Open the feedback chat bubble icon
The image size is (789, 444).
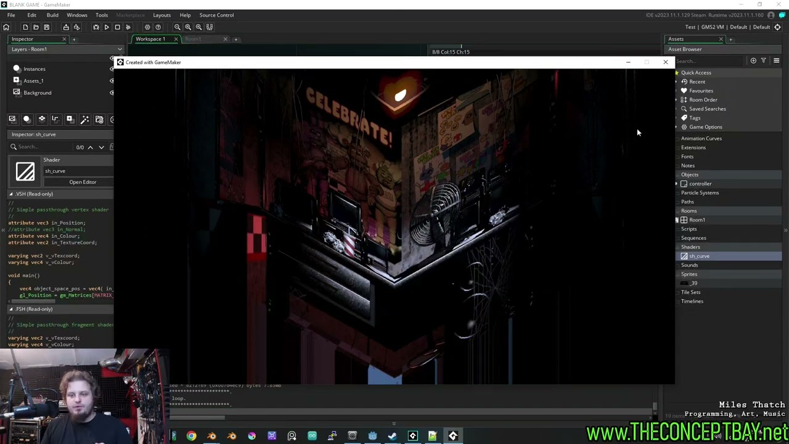783,15
